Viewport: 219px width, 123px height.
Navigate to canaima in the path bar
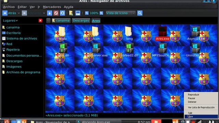(x=61, y=20)
